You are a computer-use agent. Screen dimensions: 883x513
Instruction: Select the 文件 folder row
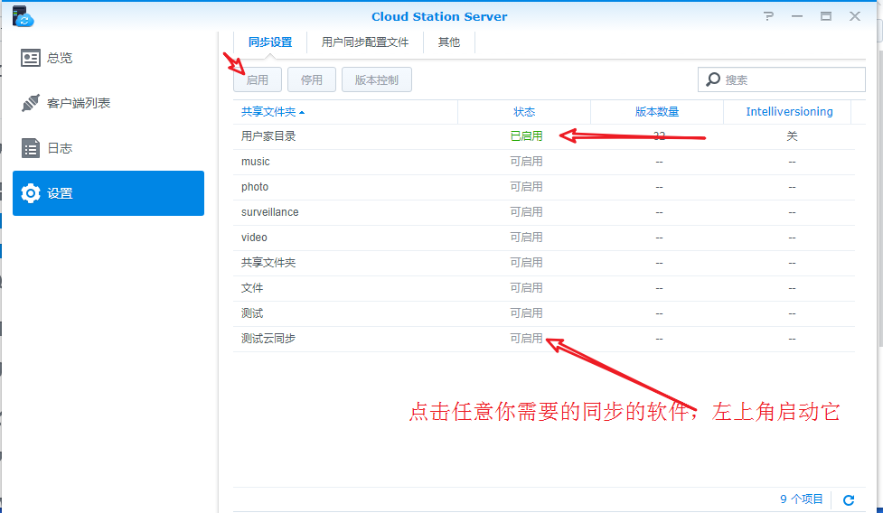(544, 288)
